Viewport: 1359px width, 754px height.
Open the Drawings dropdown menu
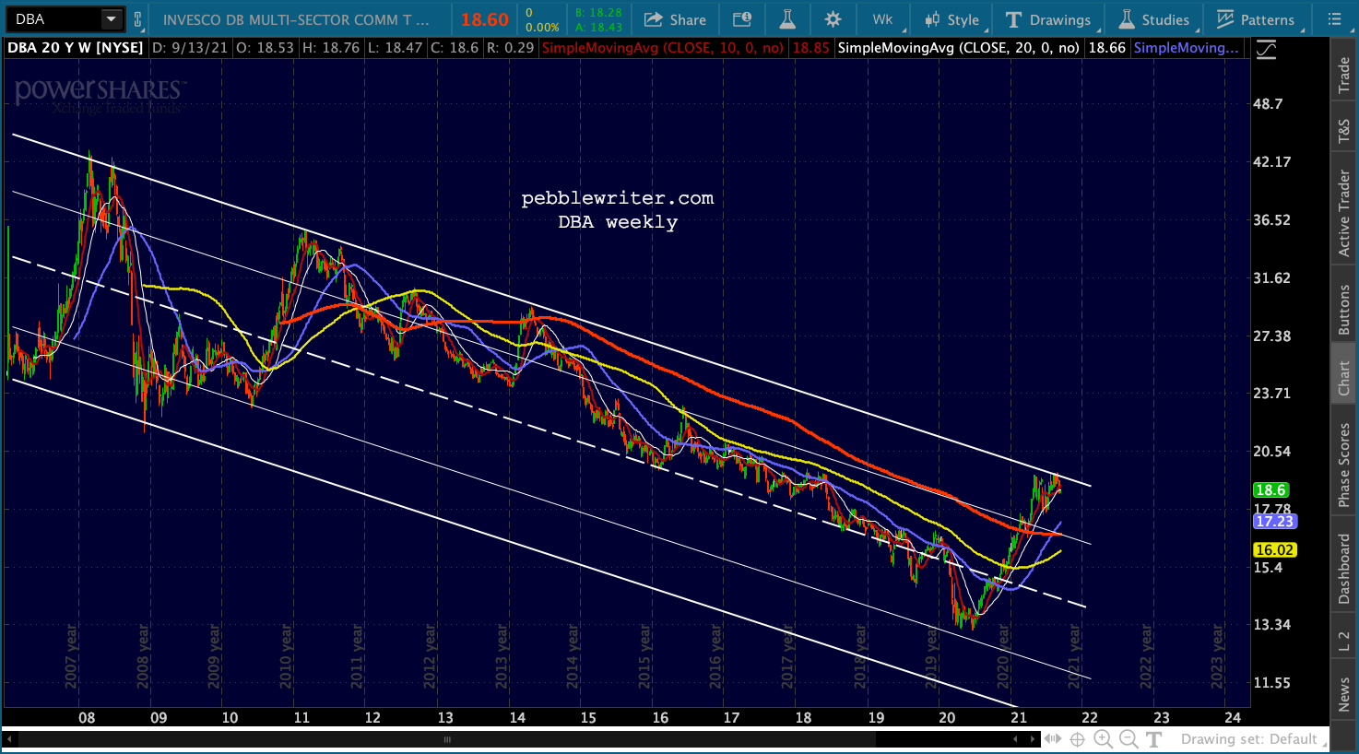click(1049, 19)
